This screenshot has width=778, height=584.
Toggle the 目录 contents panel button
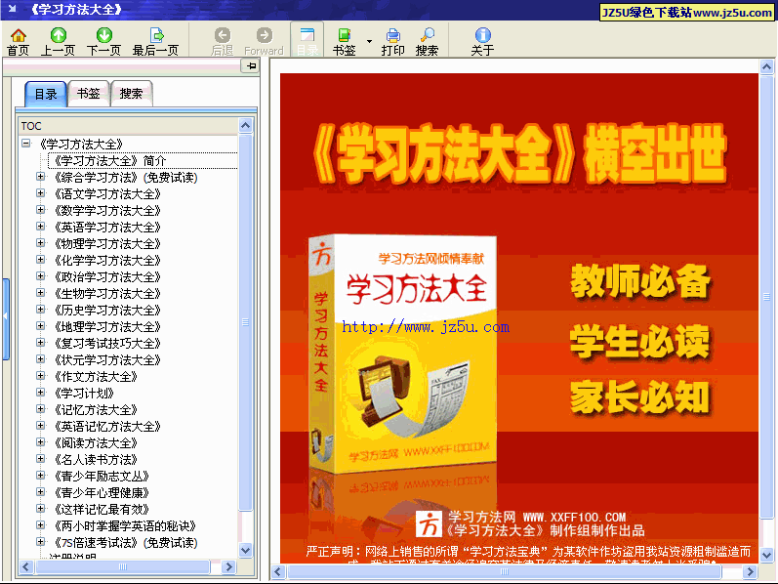tap(307, 41)
